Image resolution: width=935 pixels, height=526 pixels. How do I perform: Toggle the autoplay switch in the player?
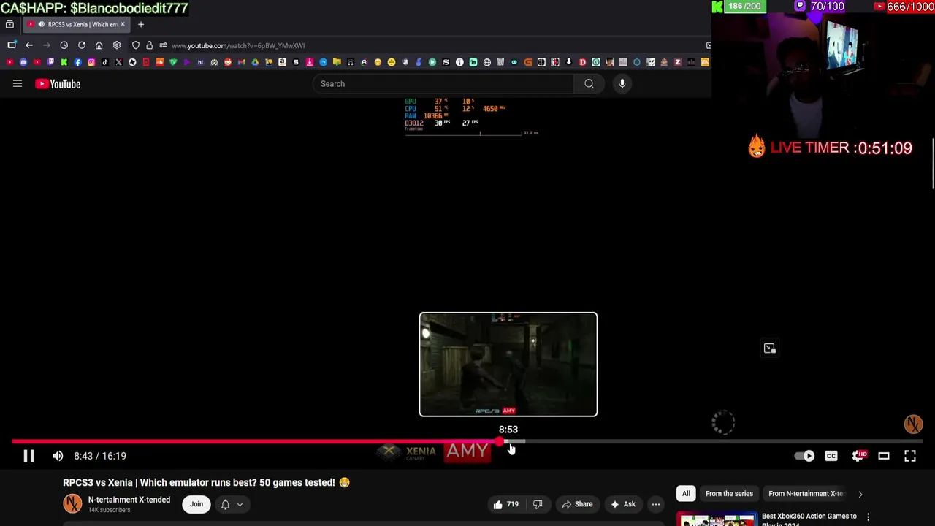[x=804, y=456]
